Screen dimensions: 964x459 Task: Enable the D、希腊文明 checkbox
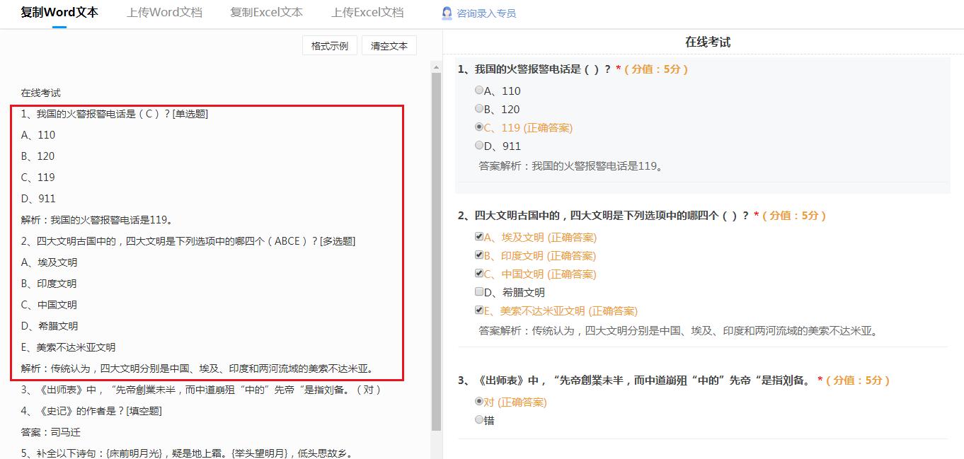coord(478,291)
